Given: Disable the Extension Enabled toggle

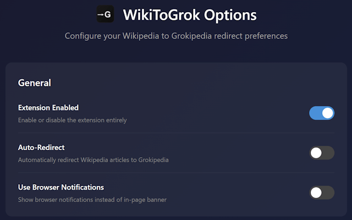Looking at the screenshot, I should 322,113.
